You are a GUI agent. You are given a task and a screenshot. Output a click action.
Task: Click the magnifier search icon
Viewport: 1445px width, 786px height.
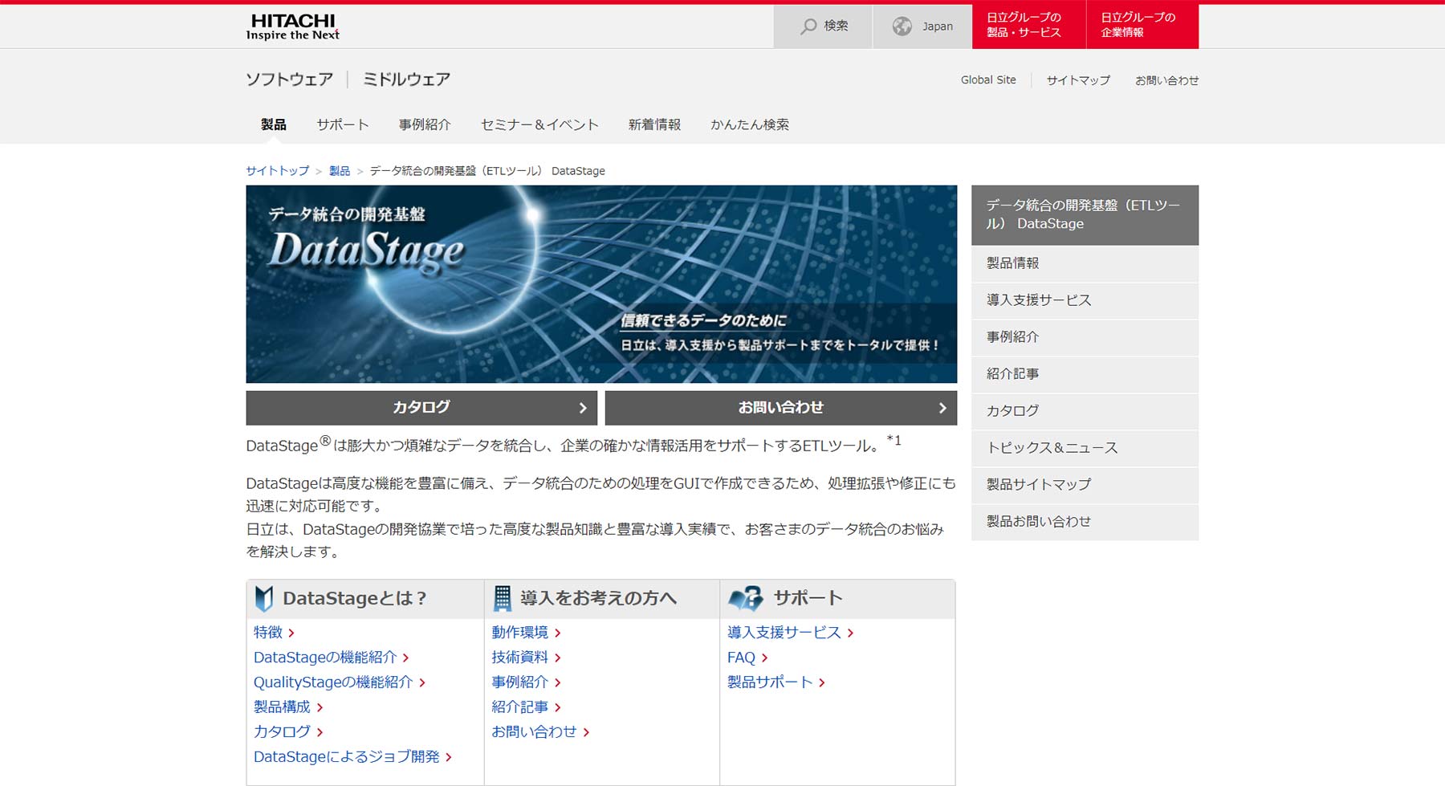(808, 26)
